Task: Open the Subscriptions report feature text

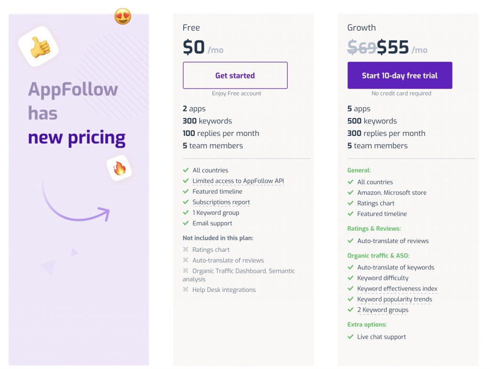Action: [x=221, y=202]
